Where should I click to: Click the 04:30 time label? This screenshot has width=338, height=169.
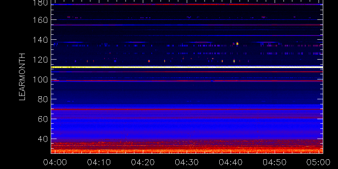click(x=187, y=162)
